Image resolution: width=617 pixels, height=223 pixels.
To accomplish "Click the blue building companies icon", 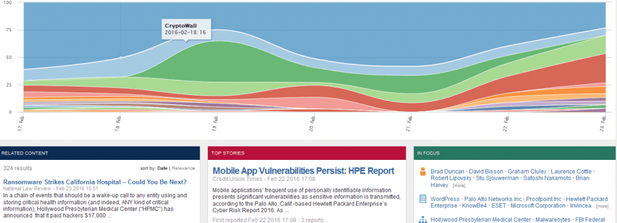I will (423, 199).
